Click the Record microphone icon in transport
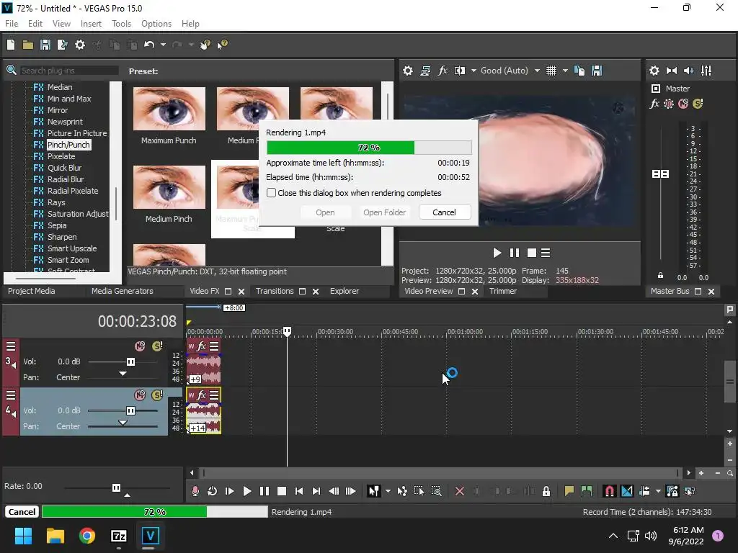Image resolution: width=738 pixels, height=553 pixels. point(195,491)
